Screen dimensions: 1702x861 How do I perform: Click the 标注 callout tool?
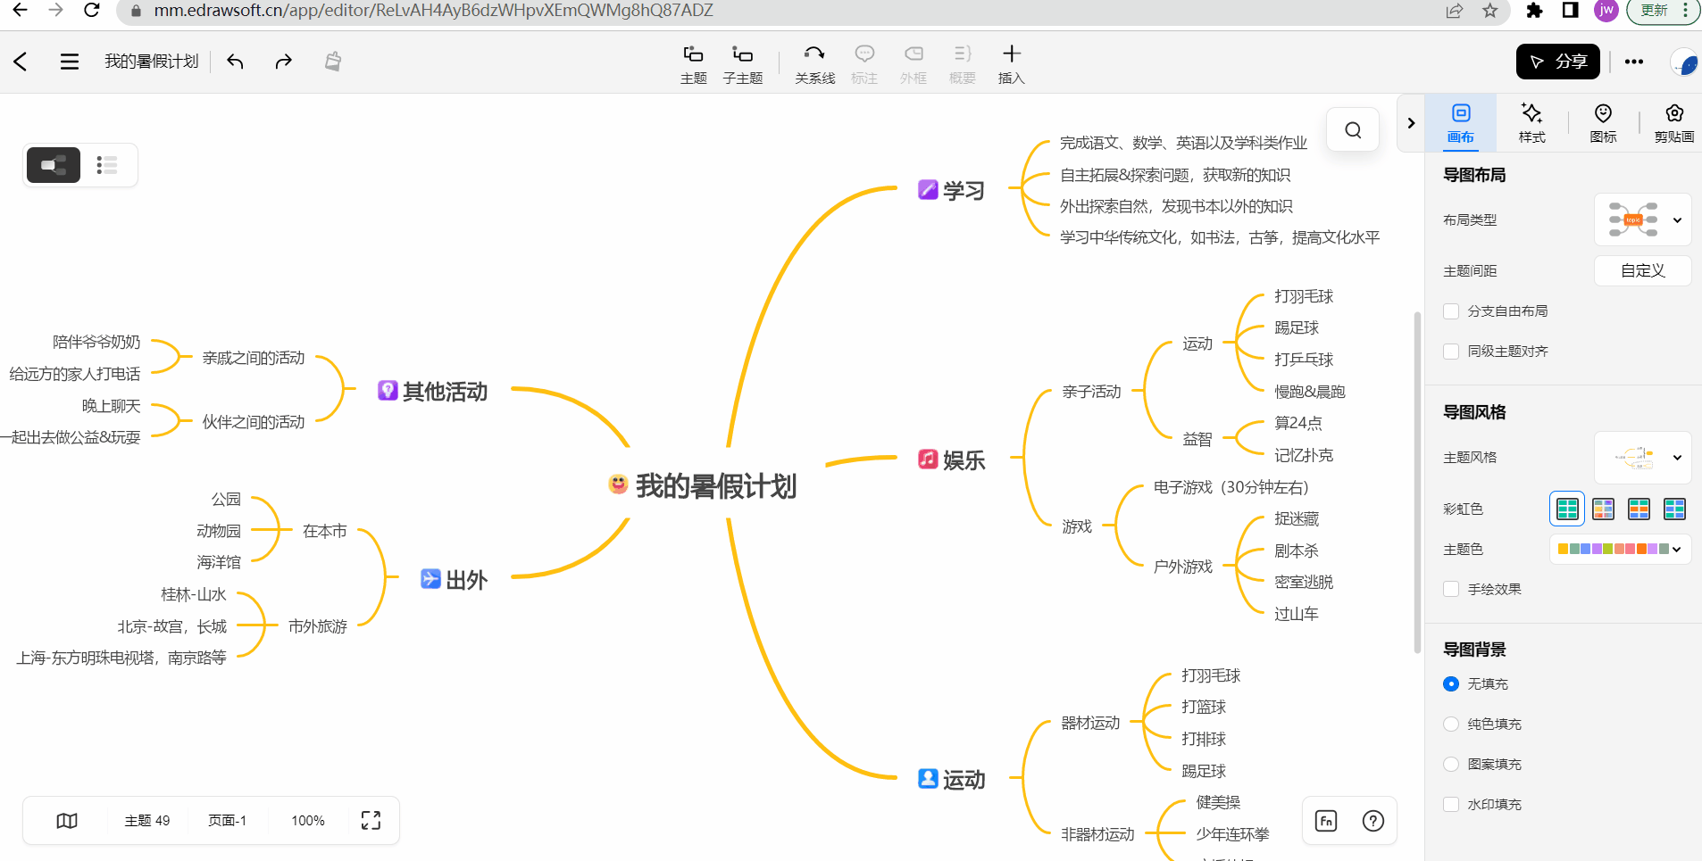(x=864, y=64)
